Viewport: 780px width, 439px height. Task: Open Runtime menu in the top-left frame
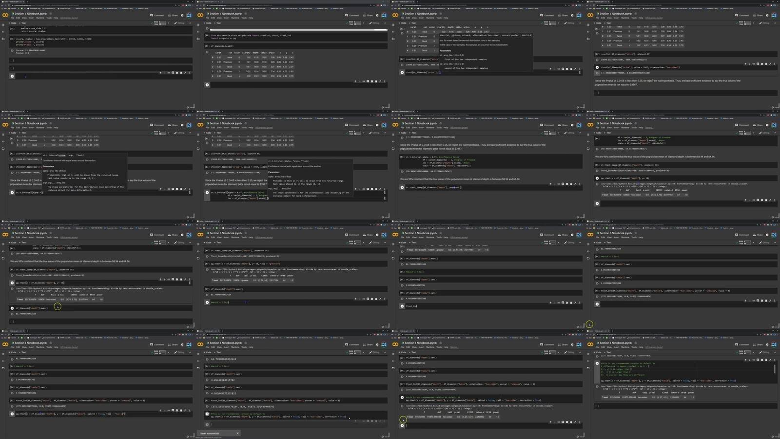pos(40,18)
